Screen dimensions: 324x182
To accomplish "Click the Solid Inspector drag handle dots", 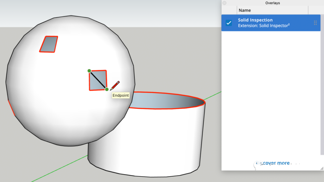I will point(315,22).
